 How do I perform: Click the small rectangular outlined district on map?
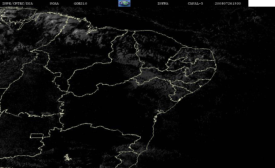37,136
